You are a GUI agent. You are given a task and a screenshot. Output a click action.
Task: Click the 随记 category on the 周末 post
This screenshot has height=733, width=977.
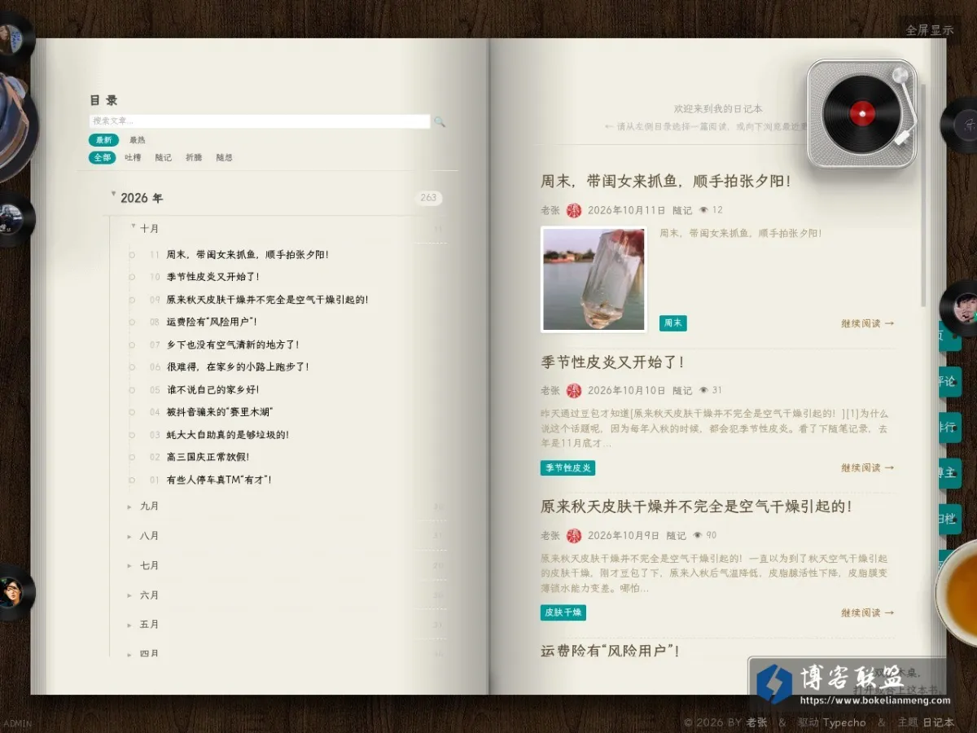point(682,209)
